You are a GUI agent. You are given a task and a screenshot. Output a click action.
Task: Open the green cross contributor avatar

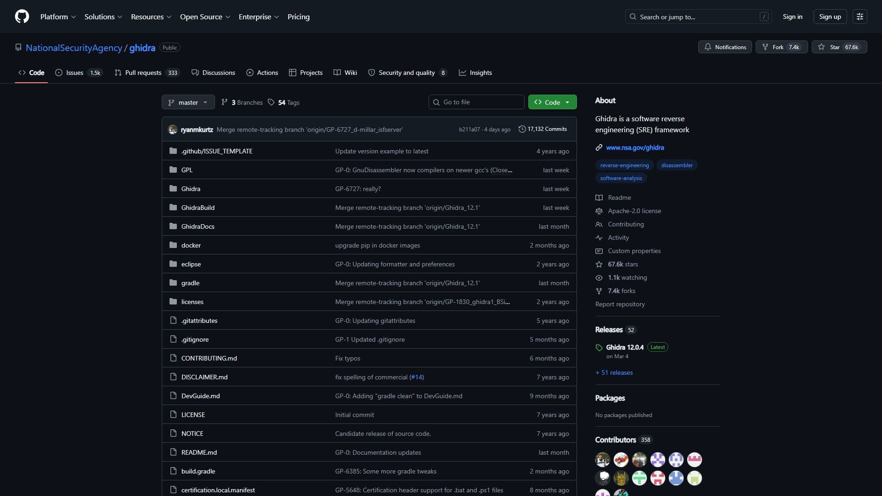(639, 478)
